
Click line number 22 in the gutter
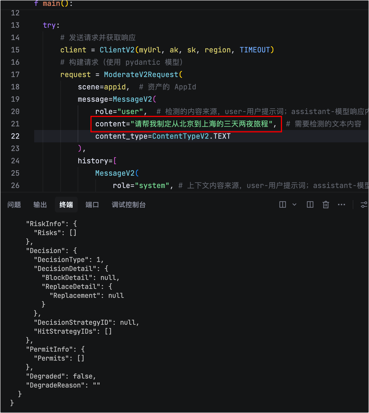(x=15, y=136)
